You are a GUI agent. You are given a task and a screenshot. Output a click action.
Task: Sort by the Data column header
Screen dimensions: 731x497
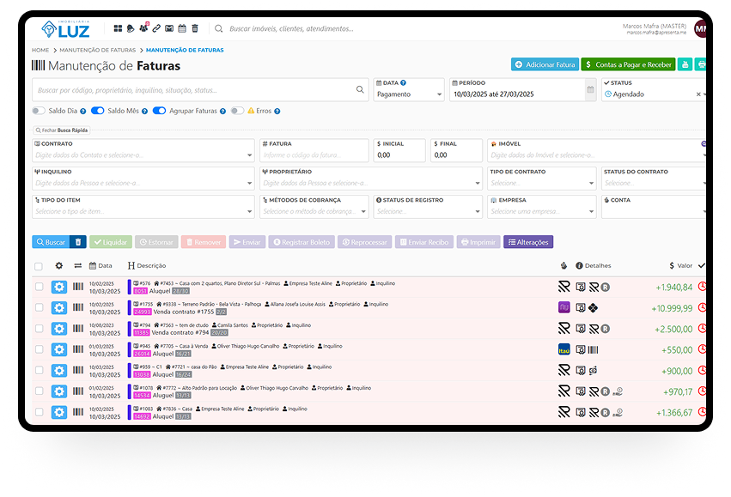[x=101, y=265]
